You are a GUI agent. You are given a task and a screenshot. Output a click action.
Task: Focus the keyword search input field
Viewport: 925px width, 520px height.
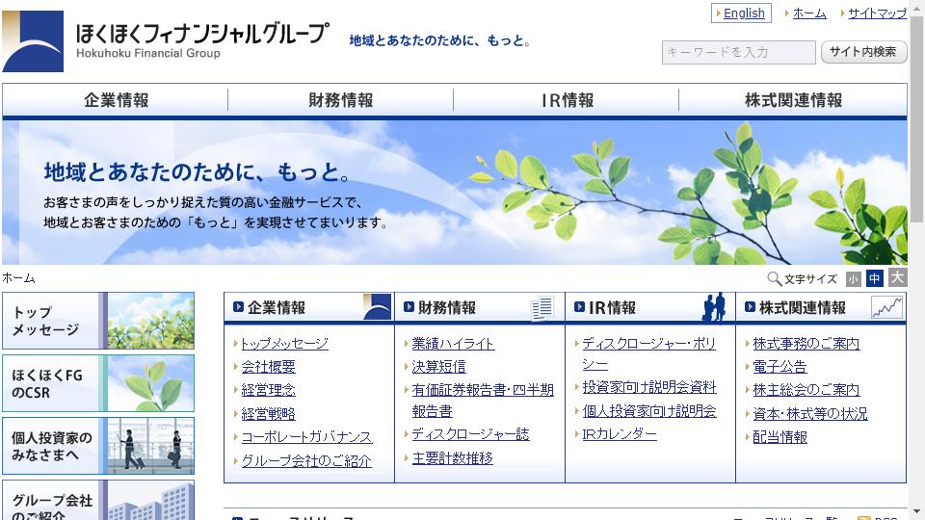[739, 52]
